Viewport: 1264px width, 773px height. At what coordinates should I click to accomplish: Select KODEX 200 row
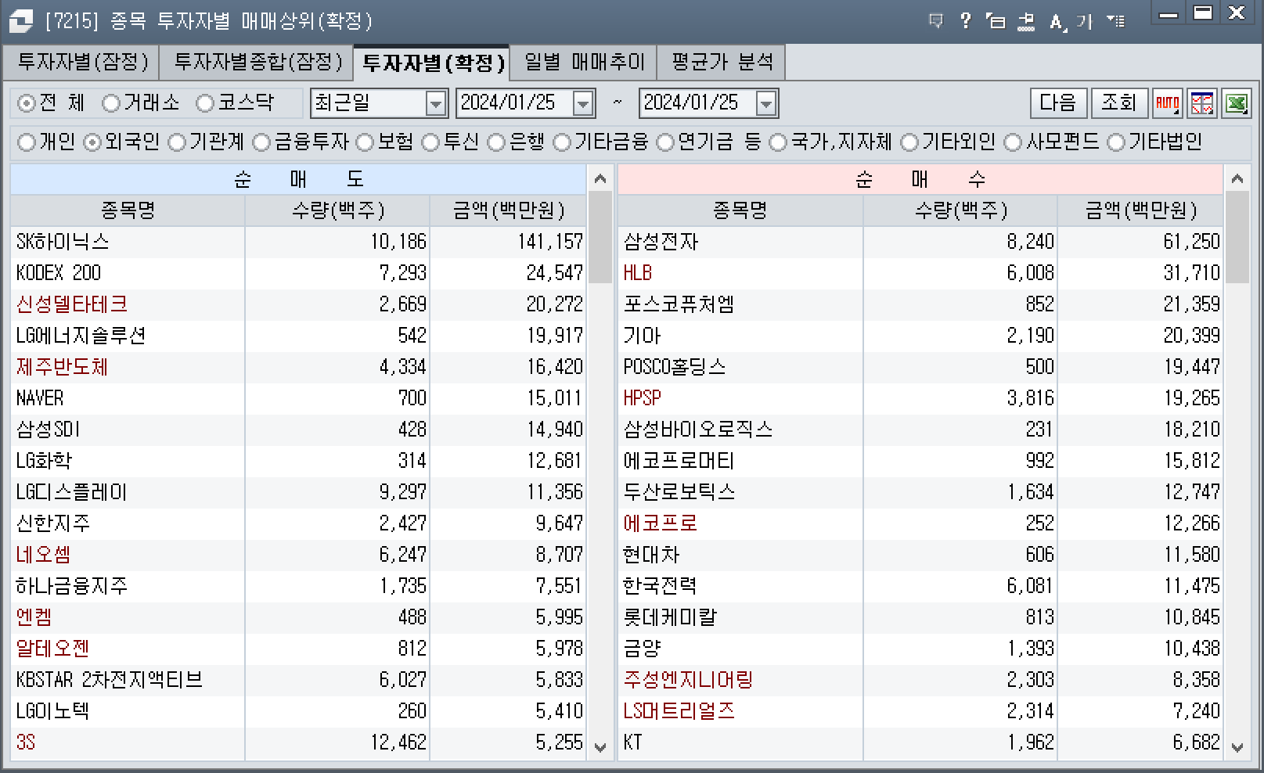point(298,273)
